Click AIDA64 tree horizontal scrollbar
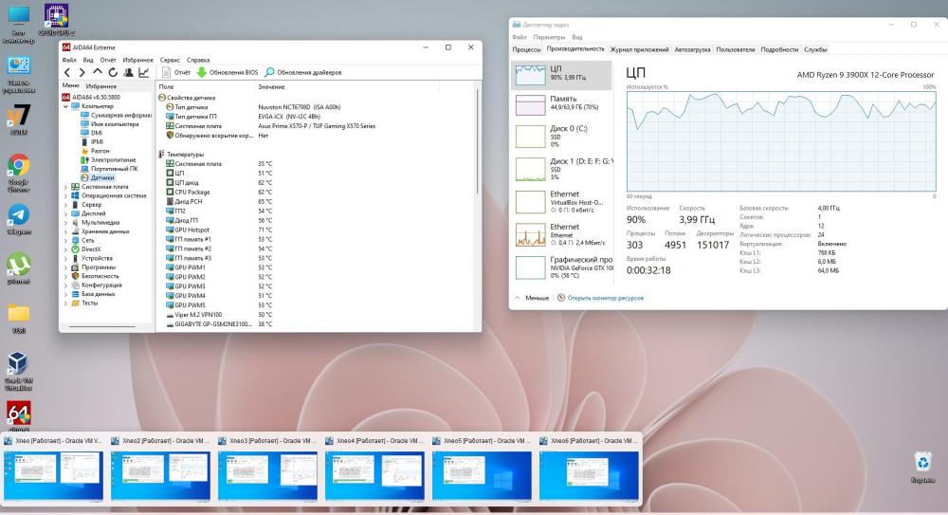This screenshot has height=515, width=948. tap(102, 327)
